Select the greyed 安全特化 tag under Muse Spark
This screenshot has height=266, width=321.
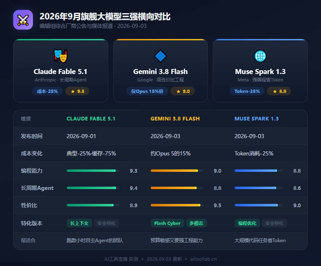(x=274, y=223)
